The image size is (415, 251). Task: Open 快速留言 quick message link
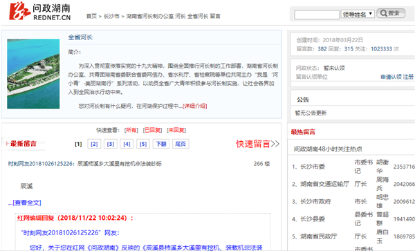pos(257,144)
